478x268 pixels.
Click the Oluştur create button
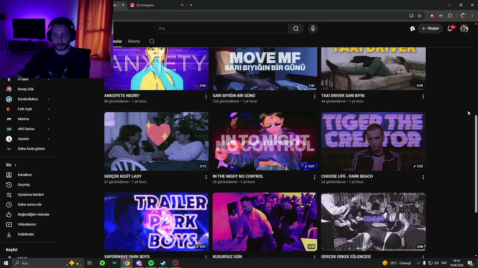pyautogui.click(x=430, y=28)
